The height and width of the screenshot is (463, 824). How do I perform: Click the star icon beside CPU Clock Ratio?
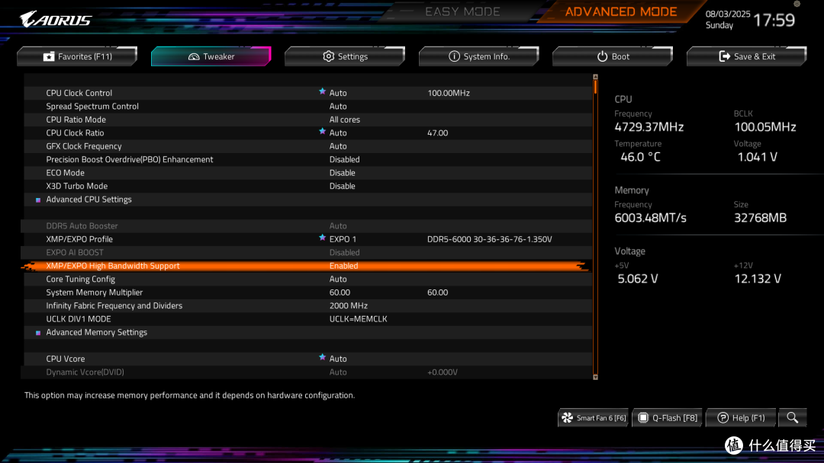[x=322, y=132]
